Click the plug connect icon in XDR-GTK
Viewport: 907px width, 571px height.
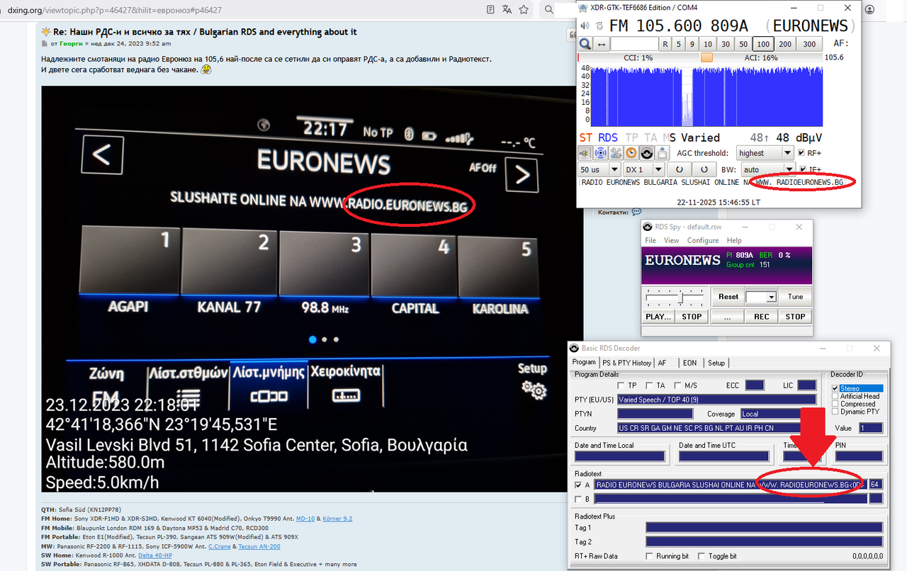coord(585,152)
